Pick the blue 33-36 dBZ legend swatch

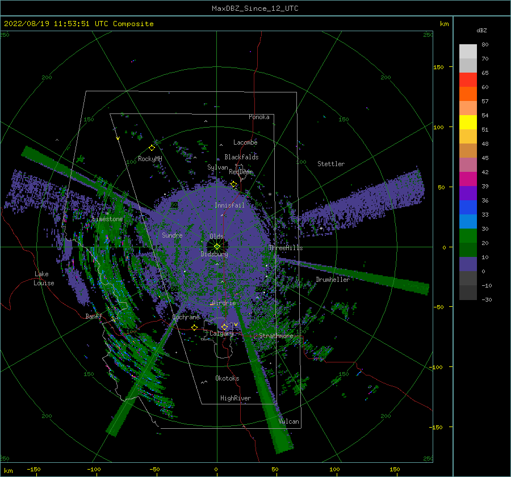coord(468,208)
